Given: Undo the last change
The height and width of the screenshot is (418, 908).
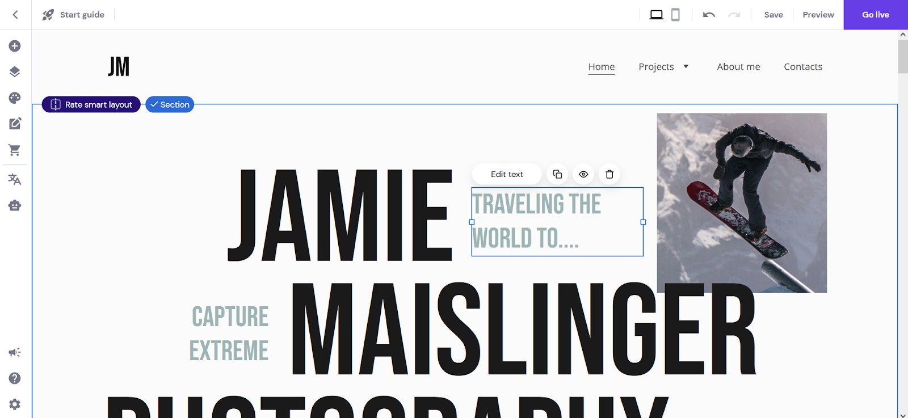Looking at the screenshot, I should [709, 15].
